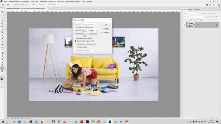Open the Фильтр menu
Screen dimensions: 221x124
pyautogui.click(x=51, y=1)
